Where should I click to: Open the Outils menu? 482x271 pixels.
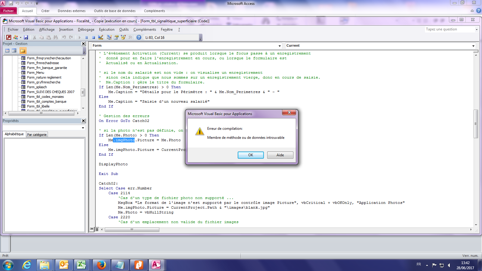[124, 30]
